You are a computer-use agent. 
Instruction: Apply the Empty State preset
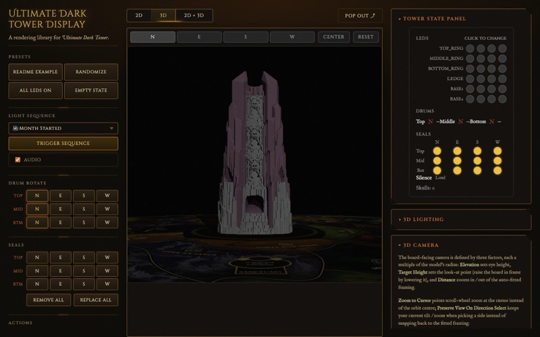(91, 90)
